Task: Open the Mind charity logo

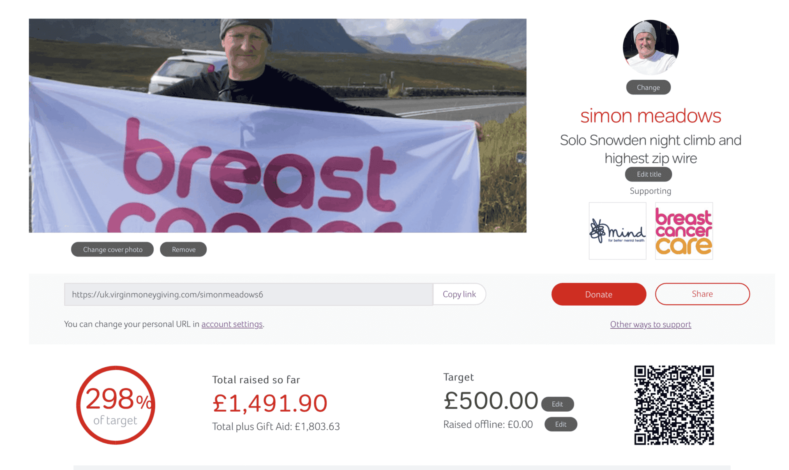Action: coord(617,231)
